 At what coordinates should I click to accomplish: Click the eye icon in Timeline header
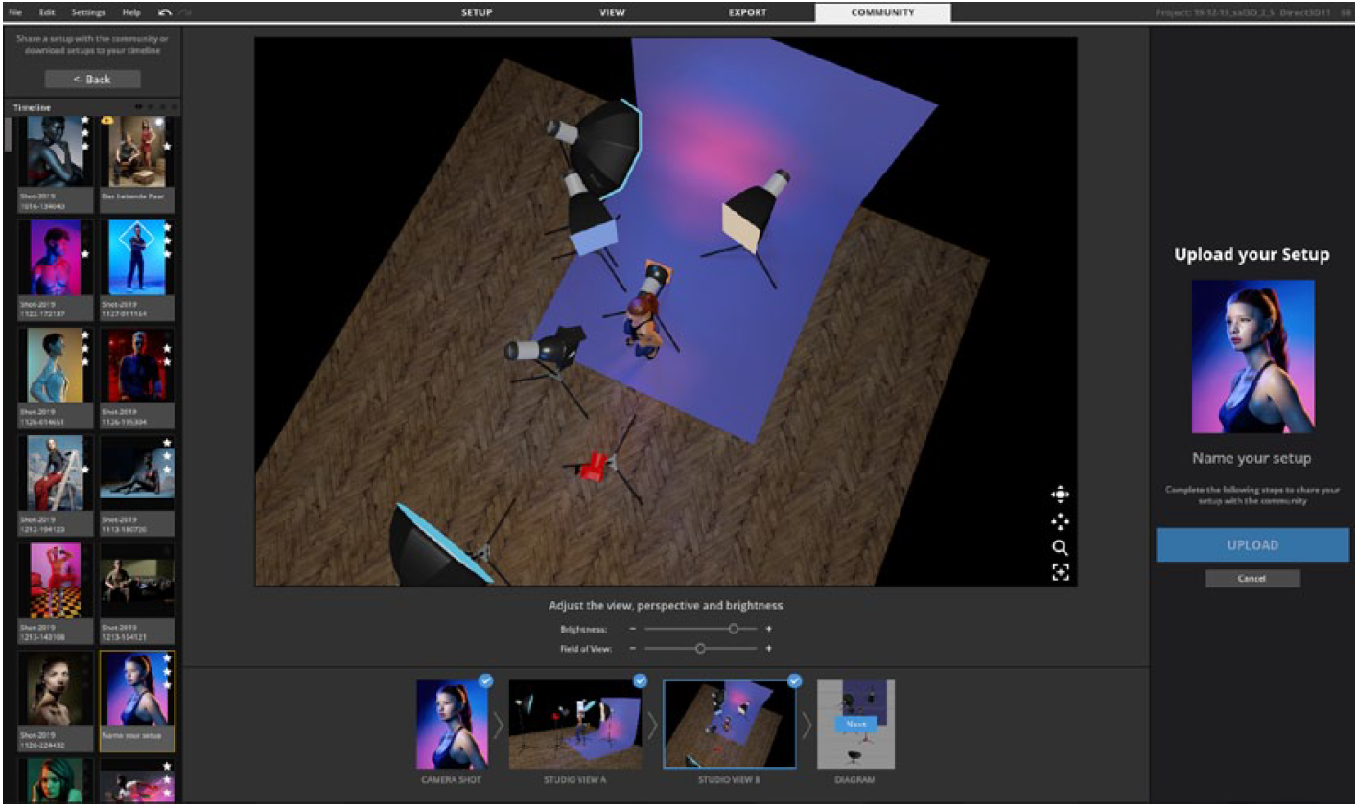coord(139,107)
